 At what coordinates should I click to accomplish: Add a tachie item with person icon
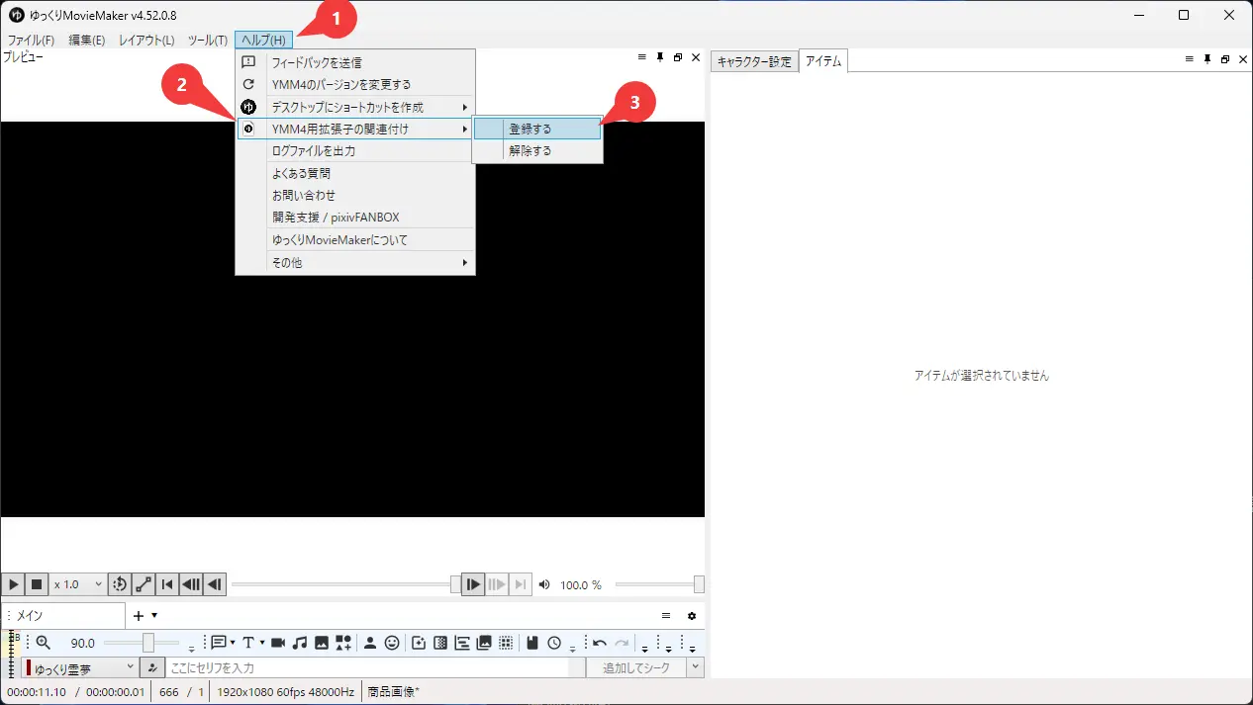(370, 643)
